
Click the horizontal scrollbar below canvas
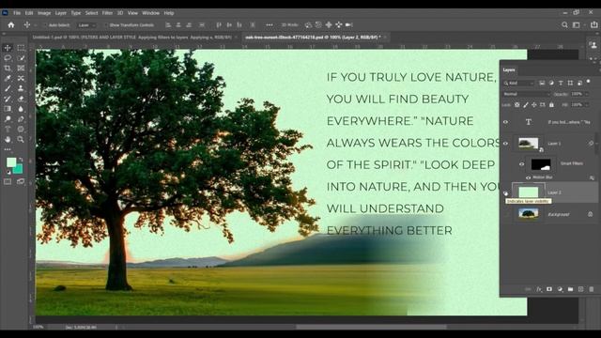[x=371, y=328]
